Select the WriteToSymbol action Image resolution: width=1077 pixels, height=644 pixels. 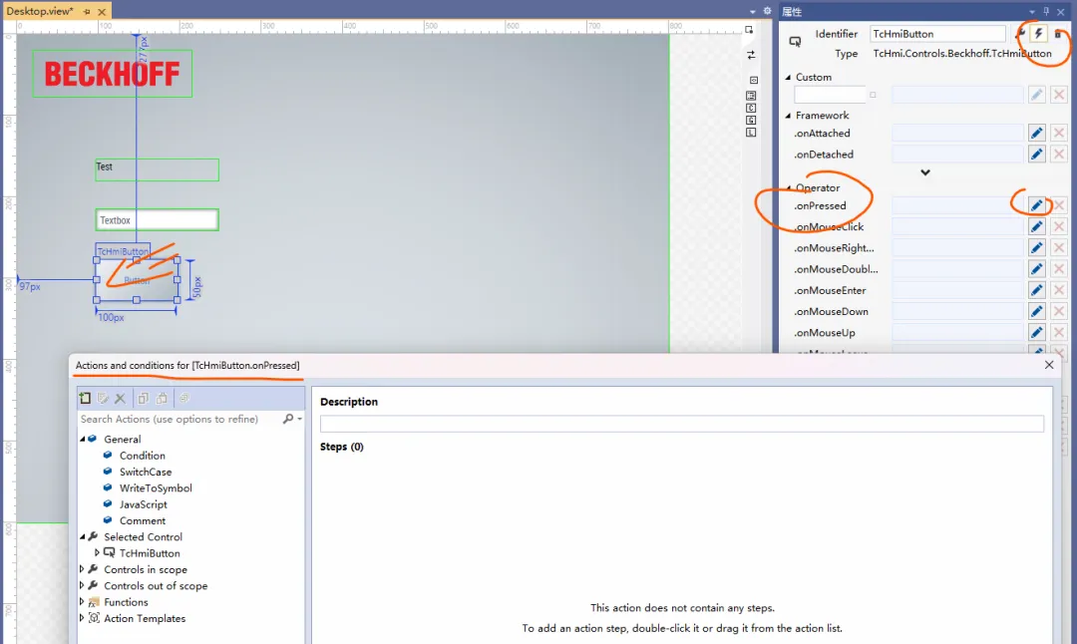pyautogui.click(x=156, y=488)
